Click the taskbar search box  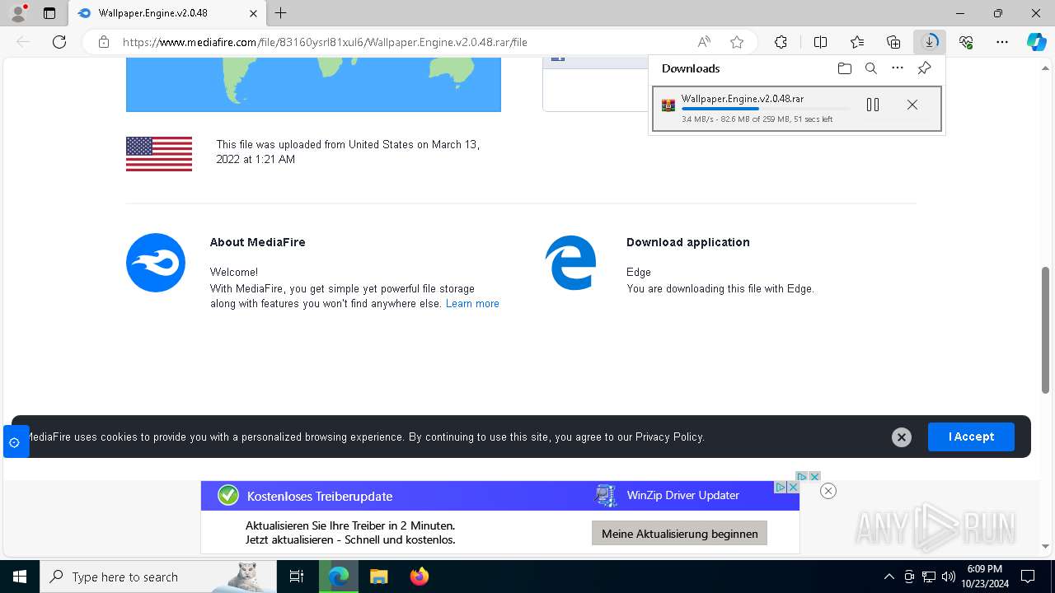click(157, 577)
